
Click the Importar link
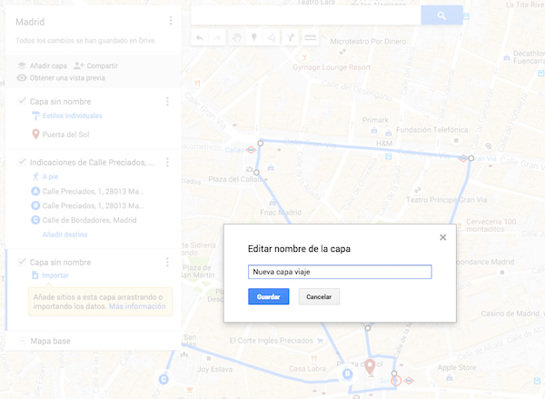55,275
